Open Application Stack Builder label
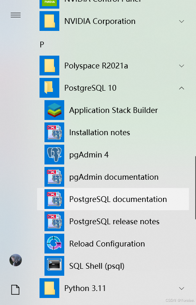The height and width of the screenshot is (305, 196). pyautogui.click(x=114, y=110)
